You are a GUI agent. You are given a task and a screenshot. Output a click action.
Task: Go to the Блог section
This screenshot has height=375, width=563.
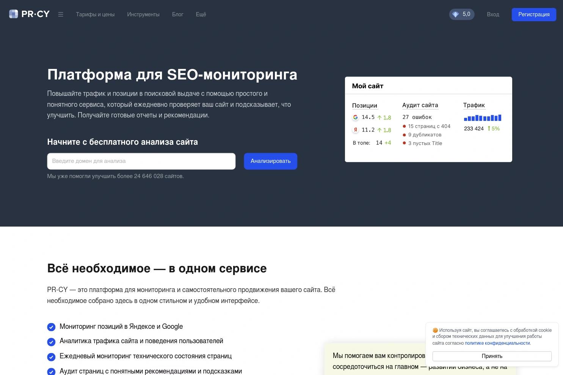(x=177, y=14)
